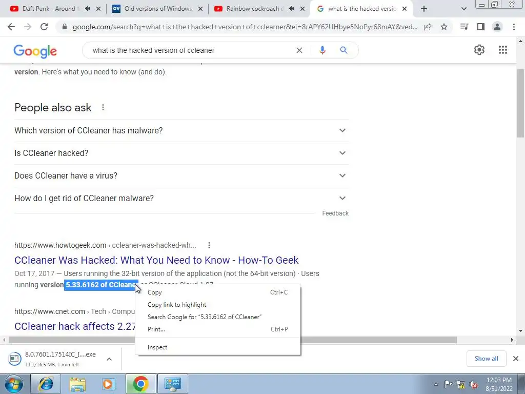Launch Internet Explorer from the taskbar

click(46, 384)
